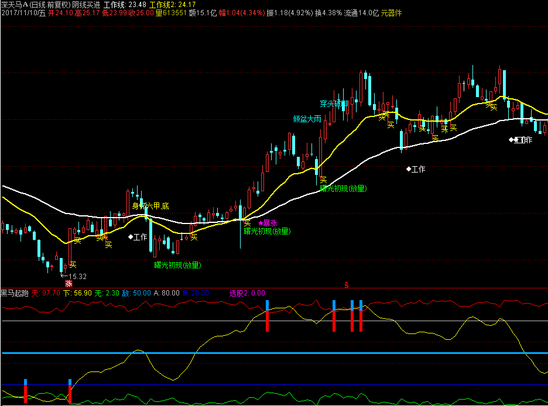Click the 元器件 sector label

(x=392, y=13)
